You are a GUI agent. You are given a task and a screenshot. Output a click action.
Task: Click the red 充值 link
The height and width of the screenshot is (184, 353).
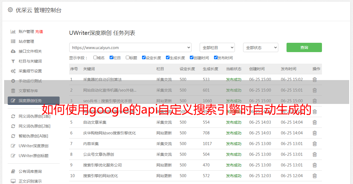tap(39, 32)
